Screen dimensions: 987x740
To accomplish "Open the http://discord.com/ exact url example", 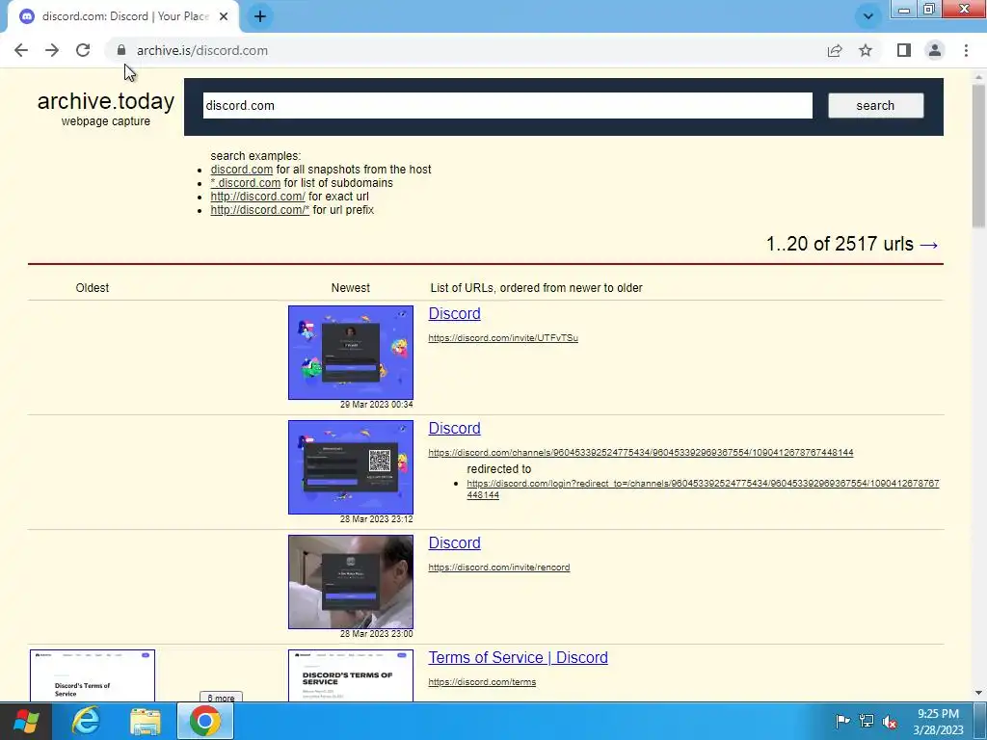I will [x=257, y=197].
